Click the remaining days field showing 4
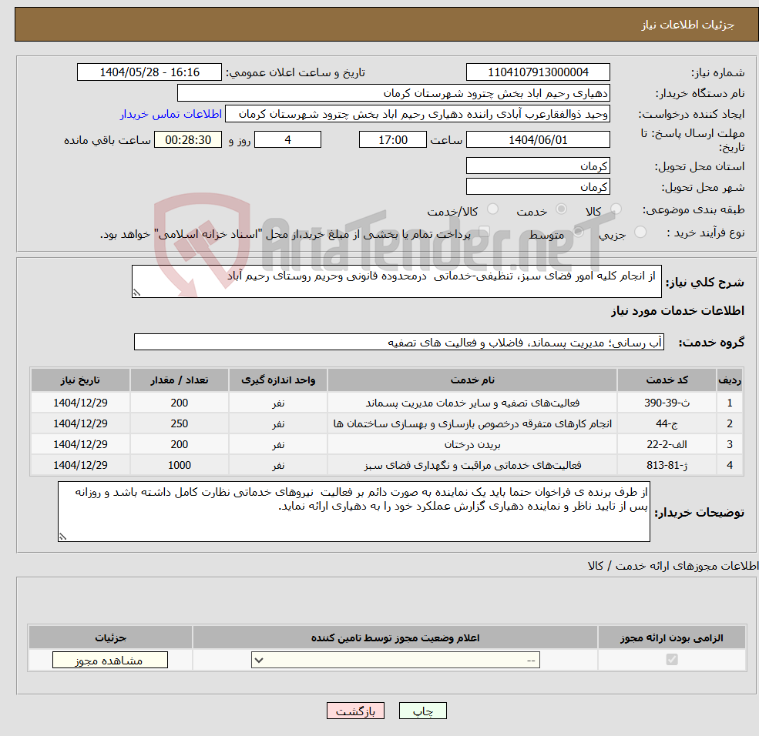 [287, 140]
